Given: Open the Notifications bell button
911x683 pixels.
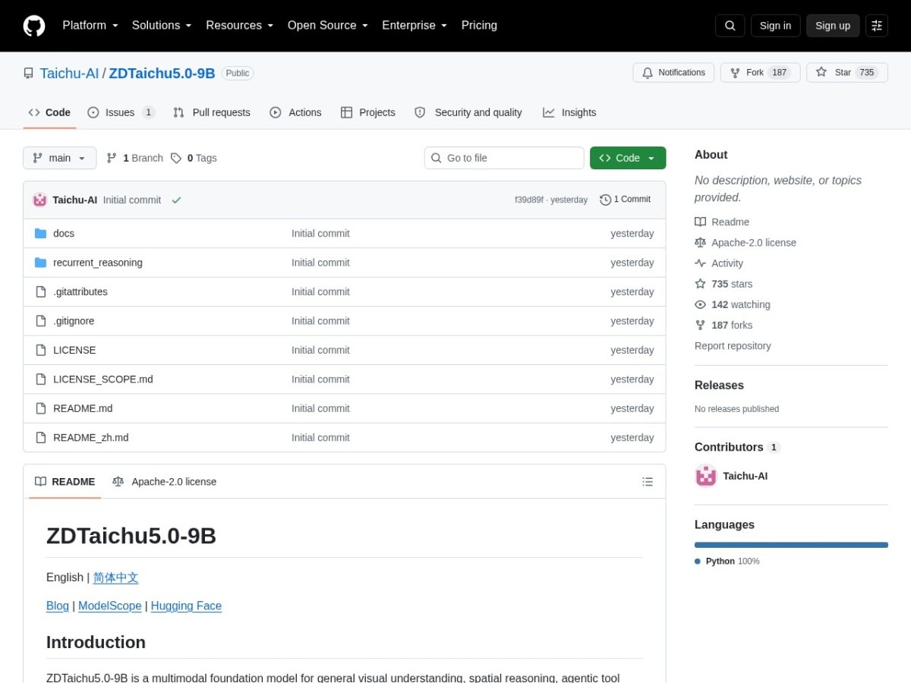Looking at the screenshot, I should pyautogui.click(x=673, y=73).
